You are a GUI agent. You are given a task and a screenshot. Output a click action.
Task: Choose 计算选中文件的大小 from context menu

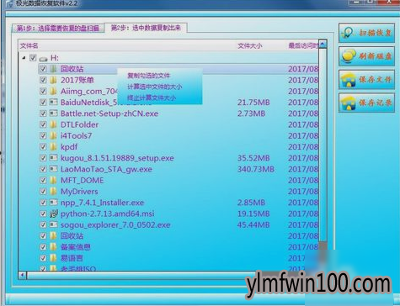point(155,87)
